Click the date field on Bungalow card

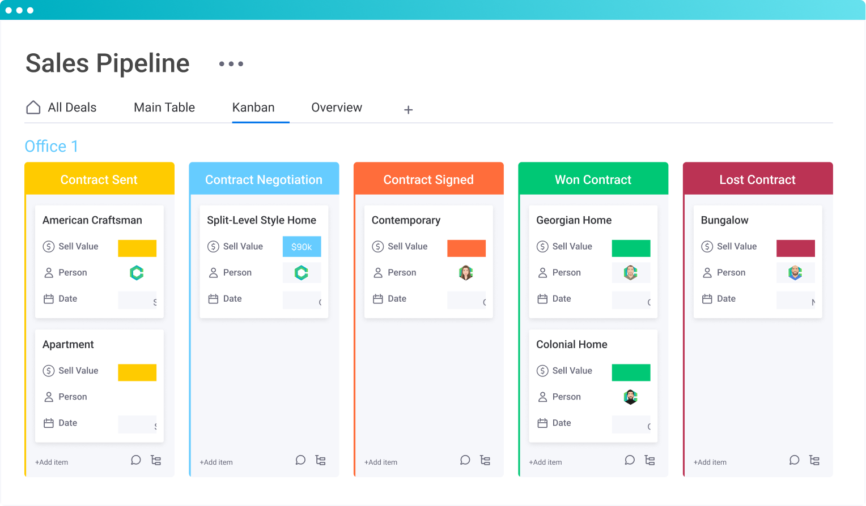coord(795,300)
